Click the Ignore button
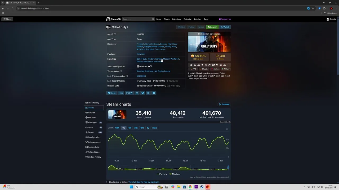The image size is (339, 190). click(201, 27)
